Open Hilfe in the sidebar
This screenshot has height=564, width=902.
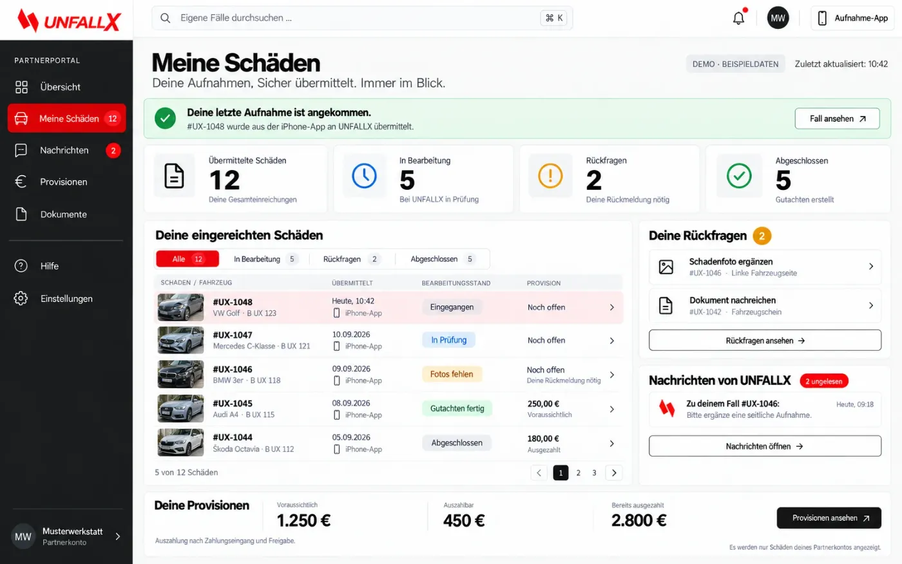click(x=66, y=266)
